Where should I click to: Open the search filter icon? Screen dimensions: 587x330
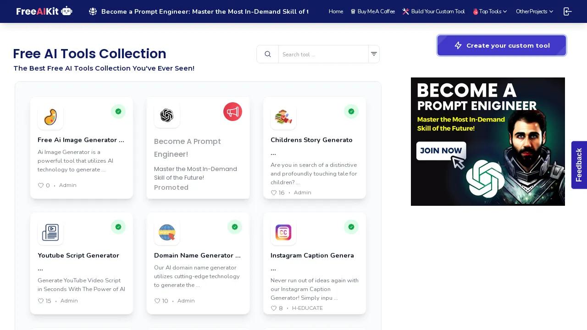pos(374,54)
